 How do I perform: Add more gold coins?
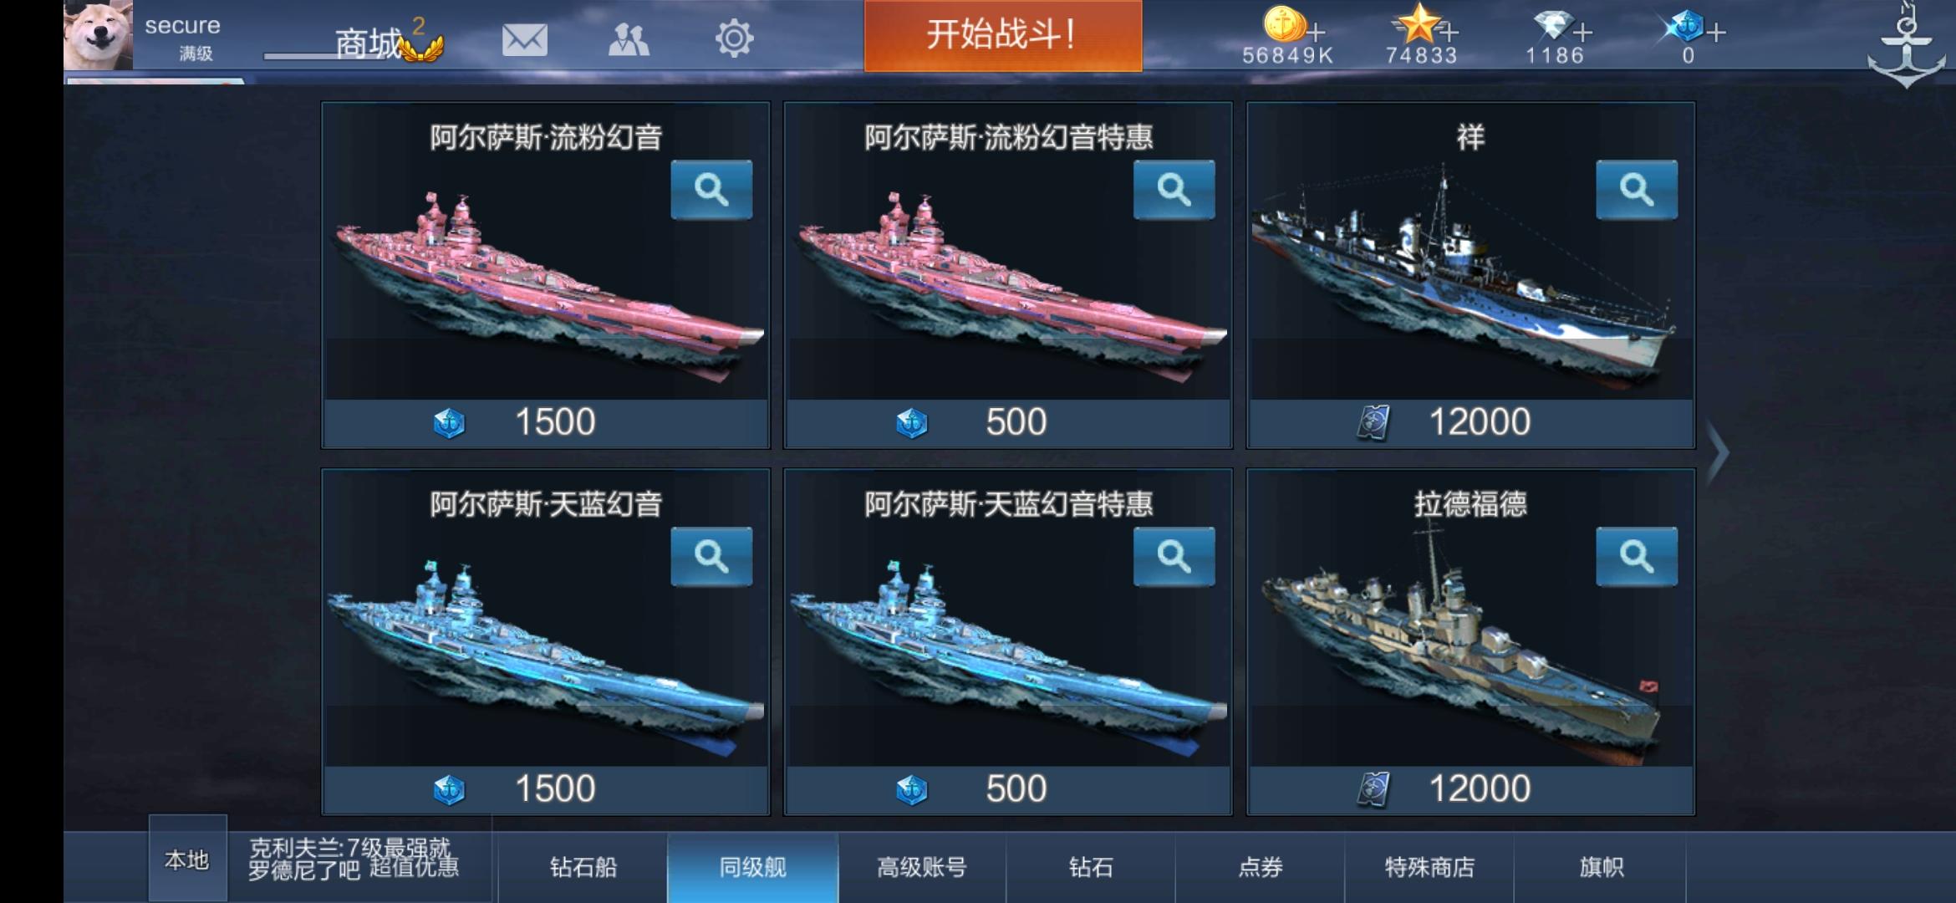(x=1317, y=33)
